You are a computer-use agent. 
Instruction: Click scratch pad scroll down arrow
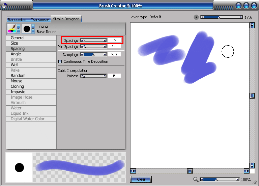(x=252, y=165)
